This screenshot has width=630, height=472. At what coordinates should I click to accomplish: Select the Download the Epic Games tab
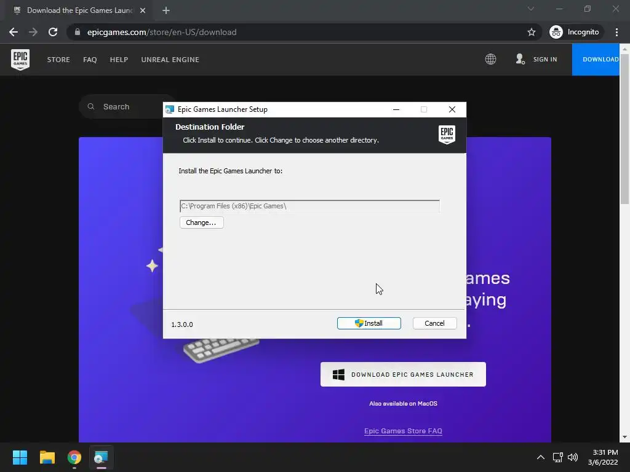coord(79,10)
